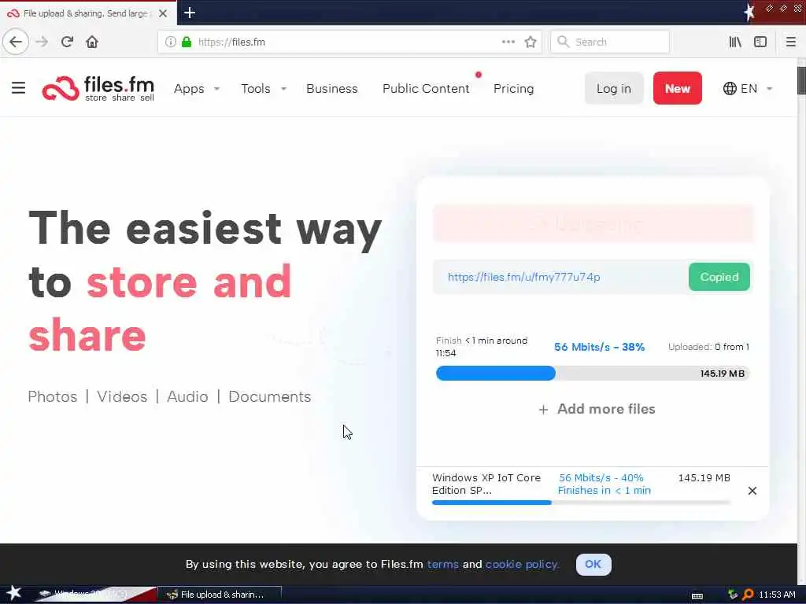Open the Tools menu item
Viewport: 806px width, 604px height.
(x=256, y=88)
